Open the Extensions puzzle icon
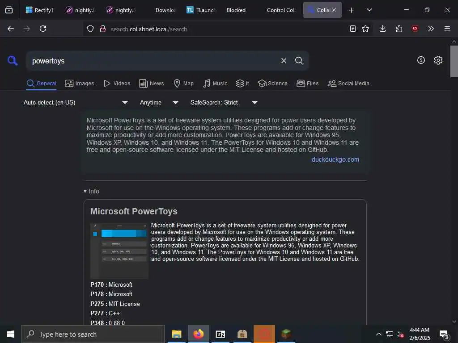This screenshot has width=458, height=343. (399, 29)
